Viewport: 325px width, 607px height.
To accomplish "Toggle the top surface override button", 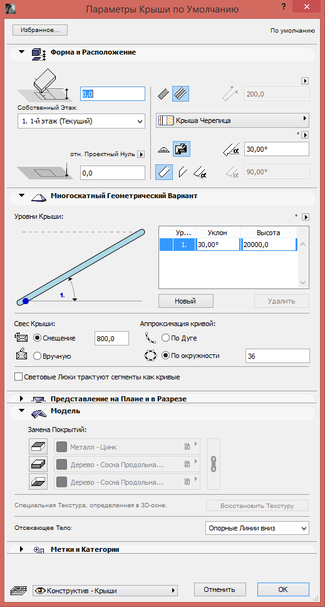I will pos(38,446).
